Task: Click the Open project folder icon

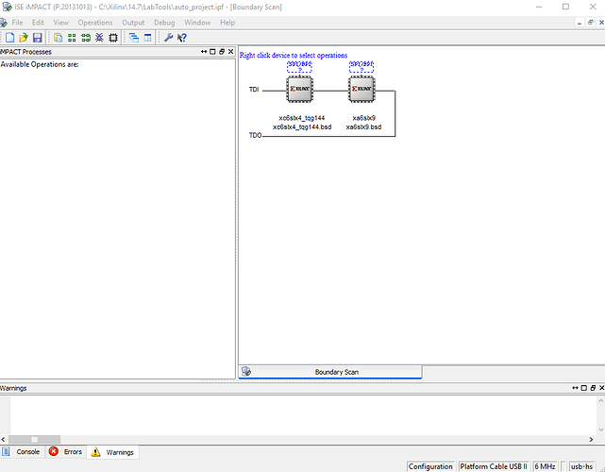Action: 24,38
